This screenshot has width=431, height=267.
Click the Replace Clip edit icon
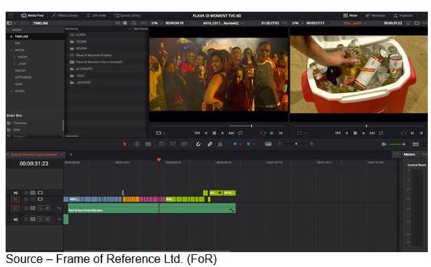tap(185, 144)
